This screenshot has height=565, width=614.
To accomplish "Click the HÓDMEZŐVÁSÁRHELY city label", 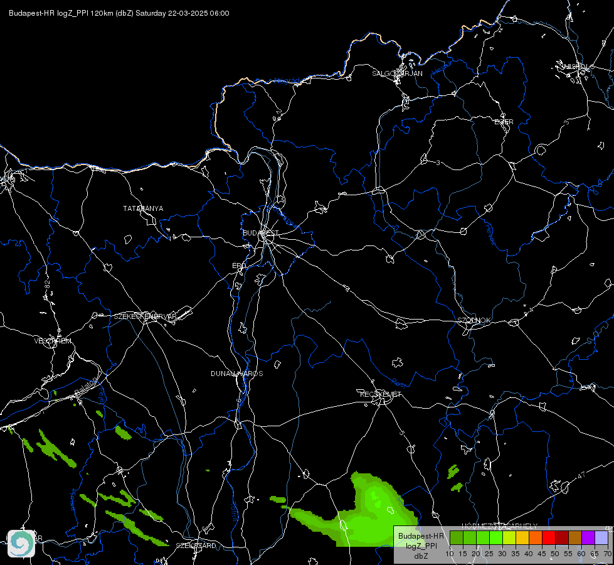I will [500, 526].
